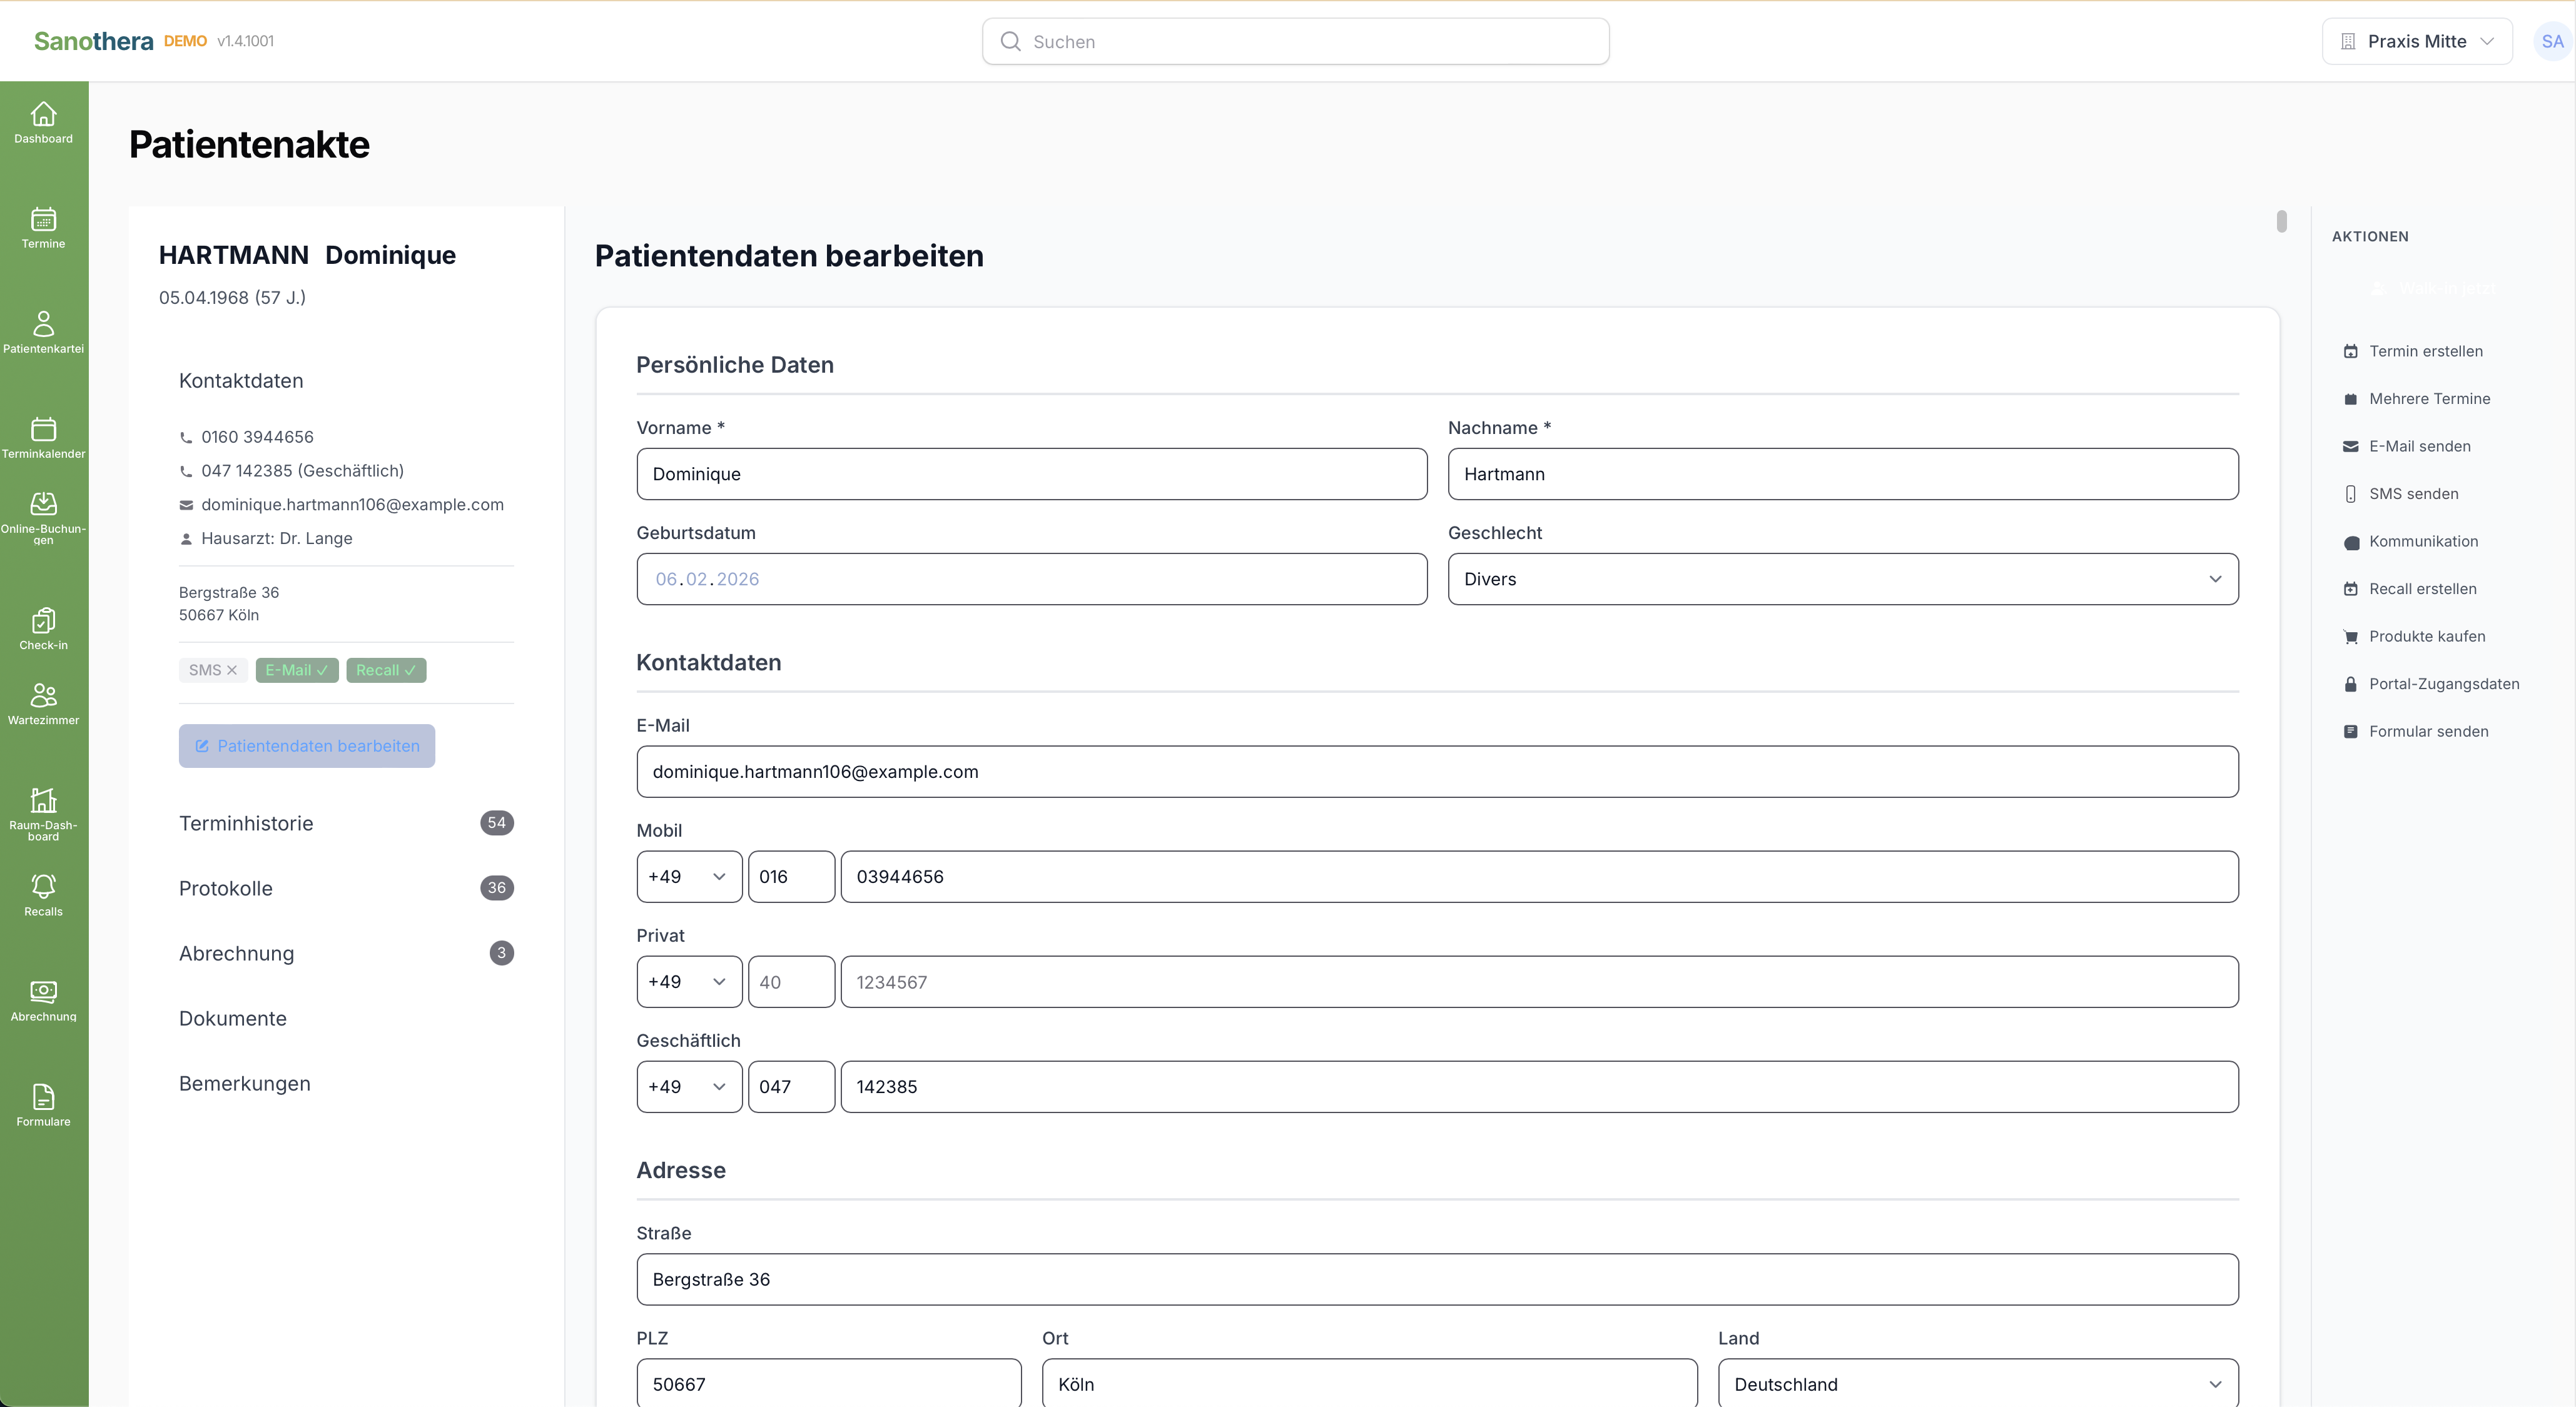The height and width of the screenshot is (1407, 2576).
Task: Click the Mobil number field 03944656
Action: (1539, 877)
